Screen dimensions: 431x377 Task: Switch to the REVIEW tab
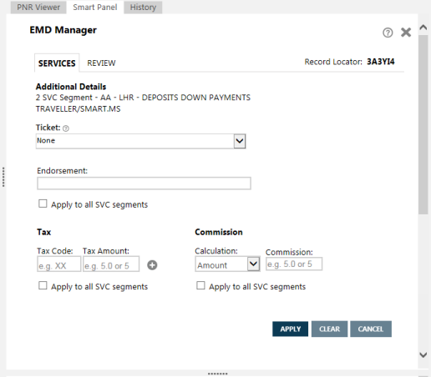(x=101, y=63)
